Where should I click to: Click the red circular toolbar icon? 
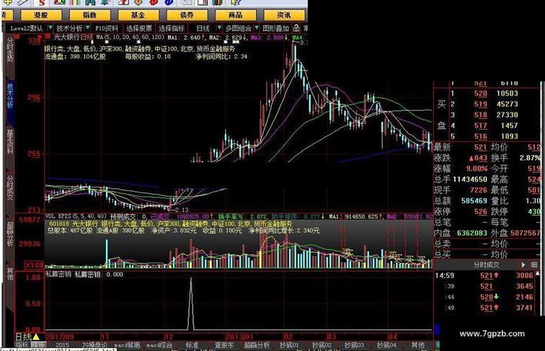tap(154, 3)
